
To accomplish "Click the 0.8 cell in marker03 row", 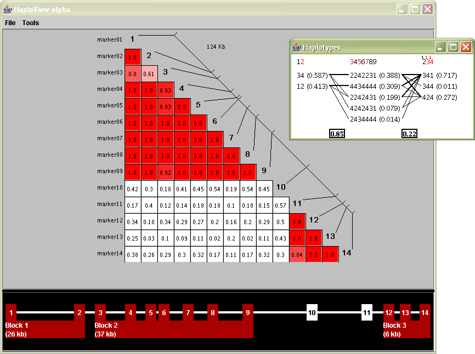I will (x=133, y=73).
